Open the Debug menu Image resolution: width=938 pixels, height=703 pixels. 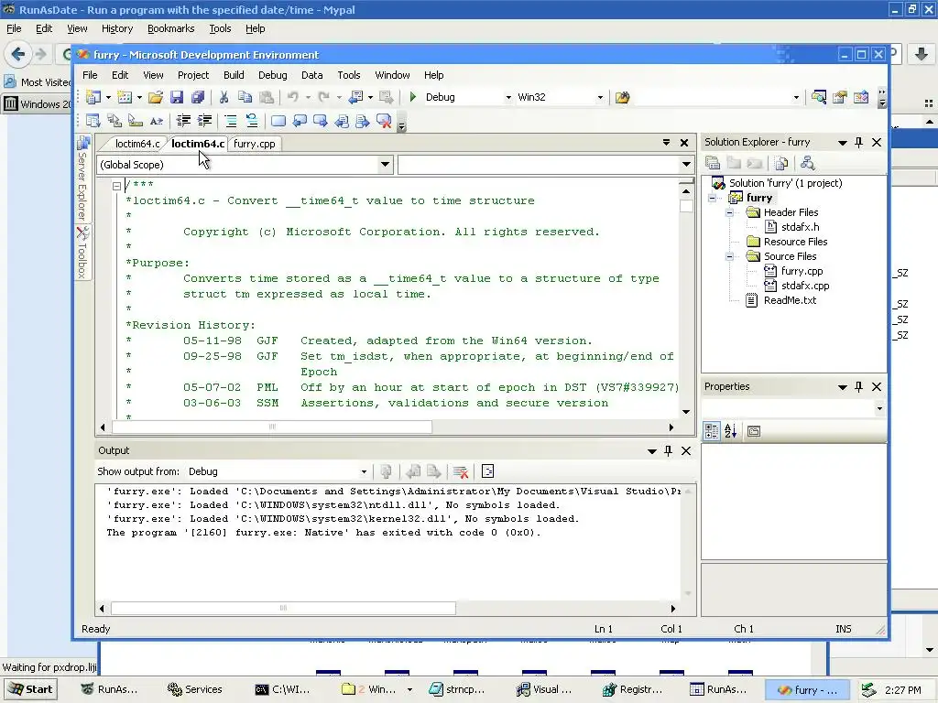pyautogui.click(x=273, y=75)
